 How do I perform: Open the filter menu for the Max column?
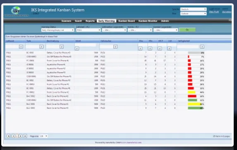tap(140, 48)
